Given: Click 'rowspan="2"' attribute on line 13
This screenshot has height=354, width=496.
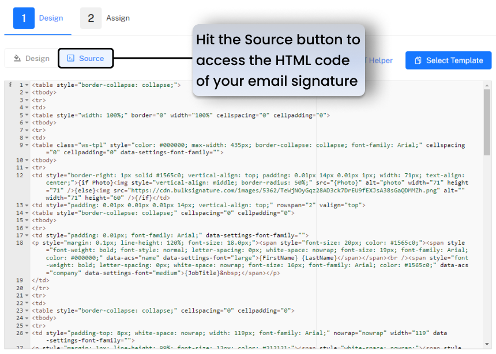Looking at the screenshot, I should [296, 205].
